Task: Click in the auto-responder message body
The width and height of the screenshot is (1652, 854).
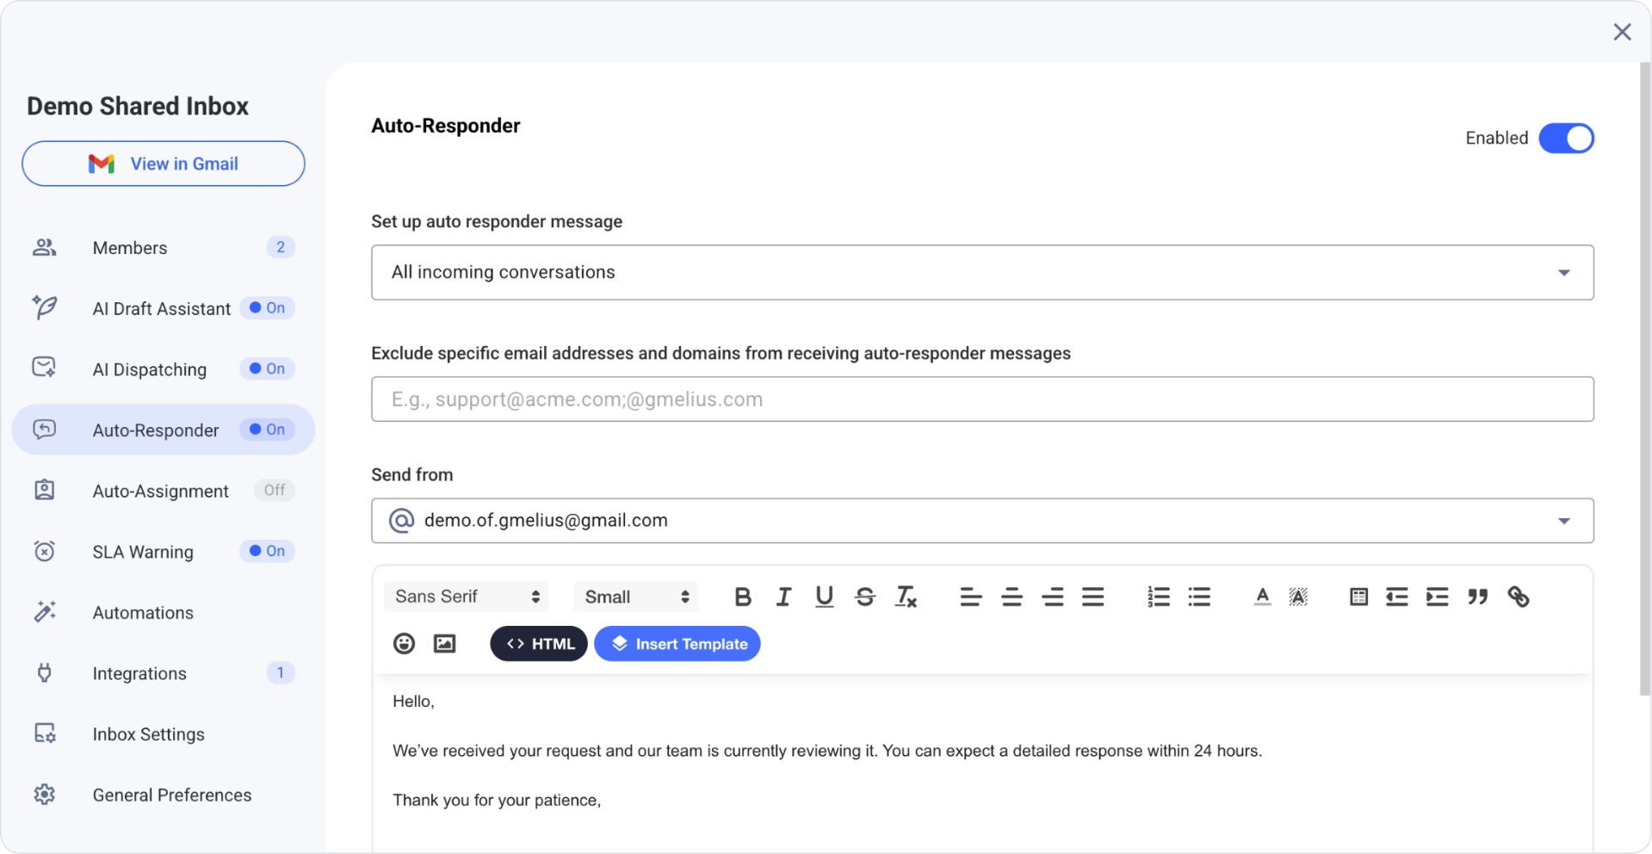Action: point(982,764)
